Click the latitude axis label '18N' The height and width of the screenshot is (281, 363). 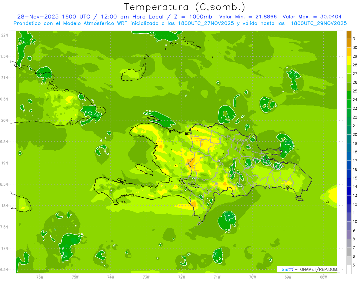point(5,206)
